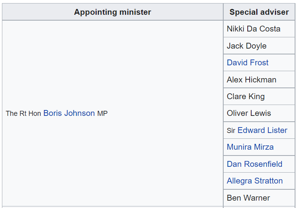This screenshot has height=208, width=297.
Task: Click the Nikki Da Costa cell
Action: tap(259, 29)
